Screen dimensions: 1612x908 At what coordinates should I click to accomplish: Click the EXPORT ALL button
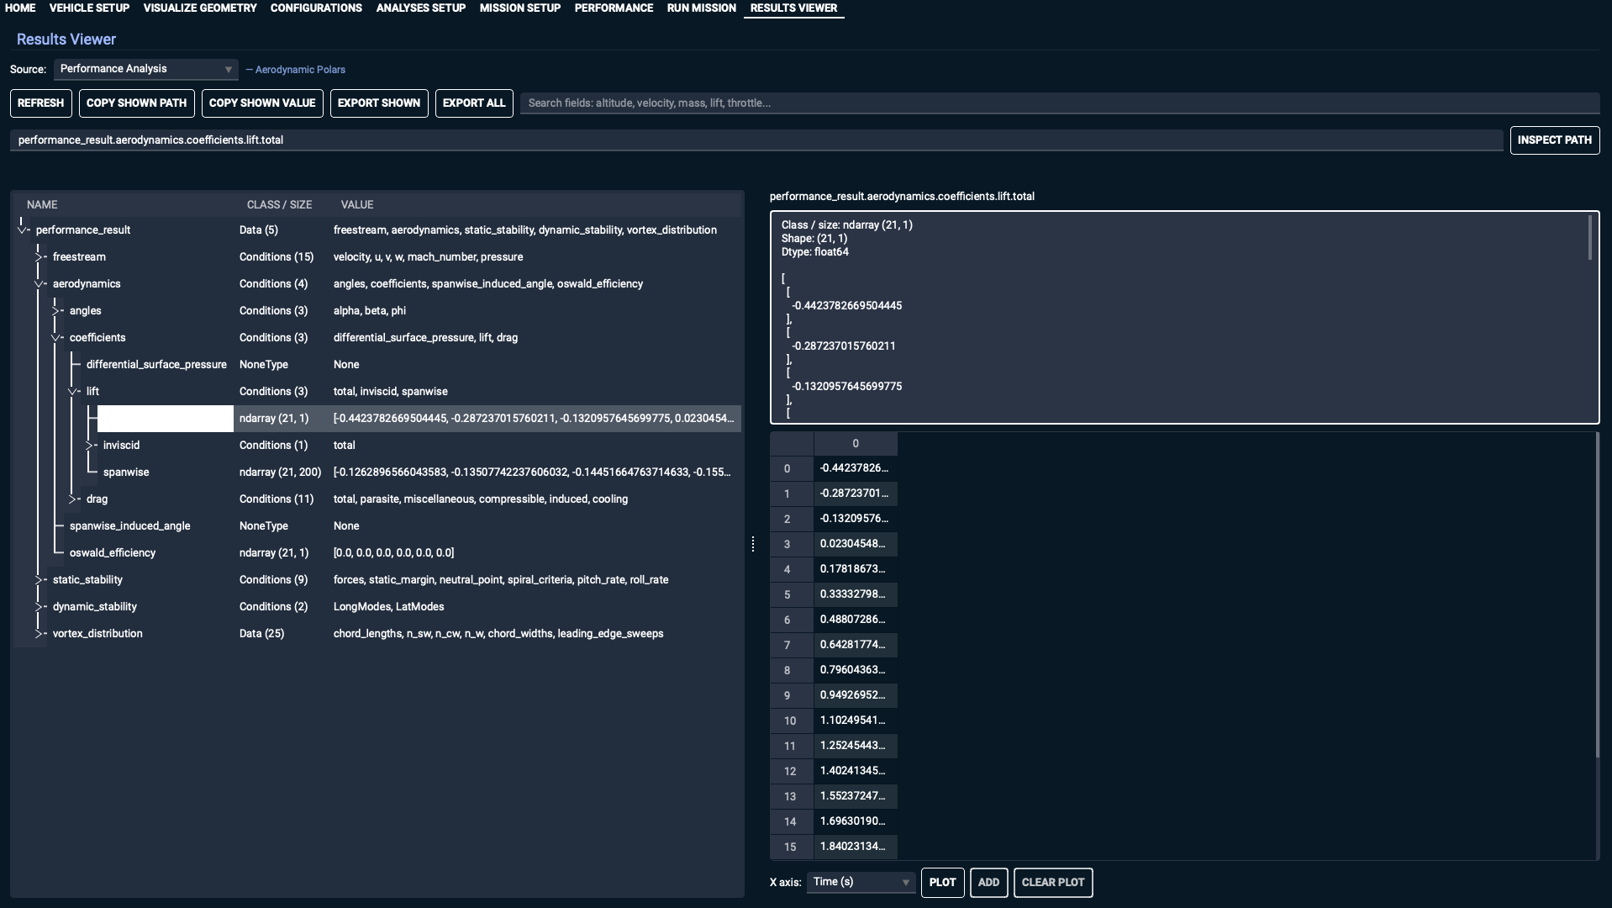tap(474, 103)
